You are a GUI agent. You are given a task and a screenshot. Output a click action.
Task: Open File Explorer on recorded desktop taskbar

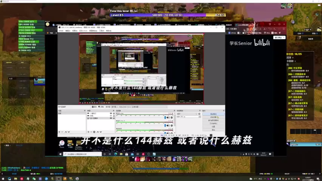pos(121,154)
